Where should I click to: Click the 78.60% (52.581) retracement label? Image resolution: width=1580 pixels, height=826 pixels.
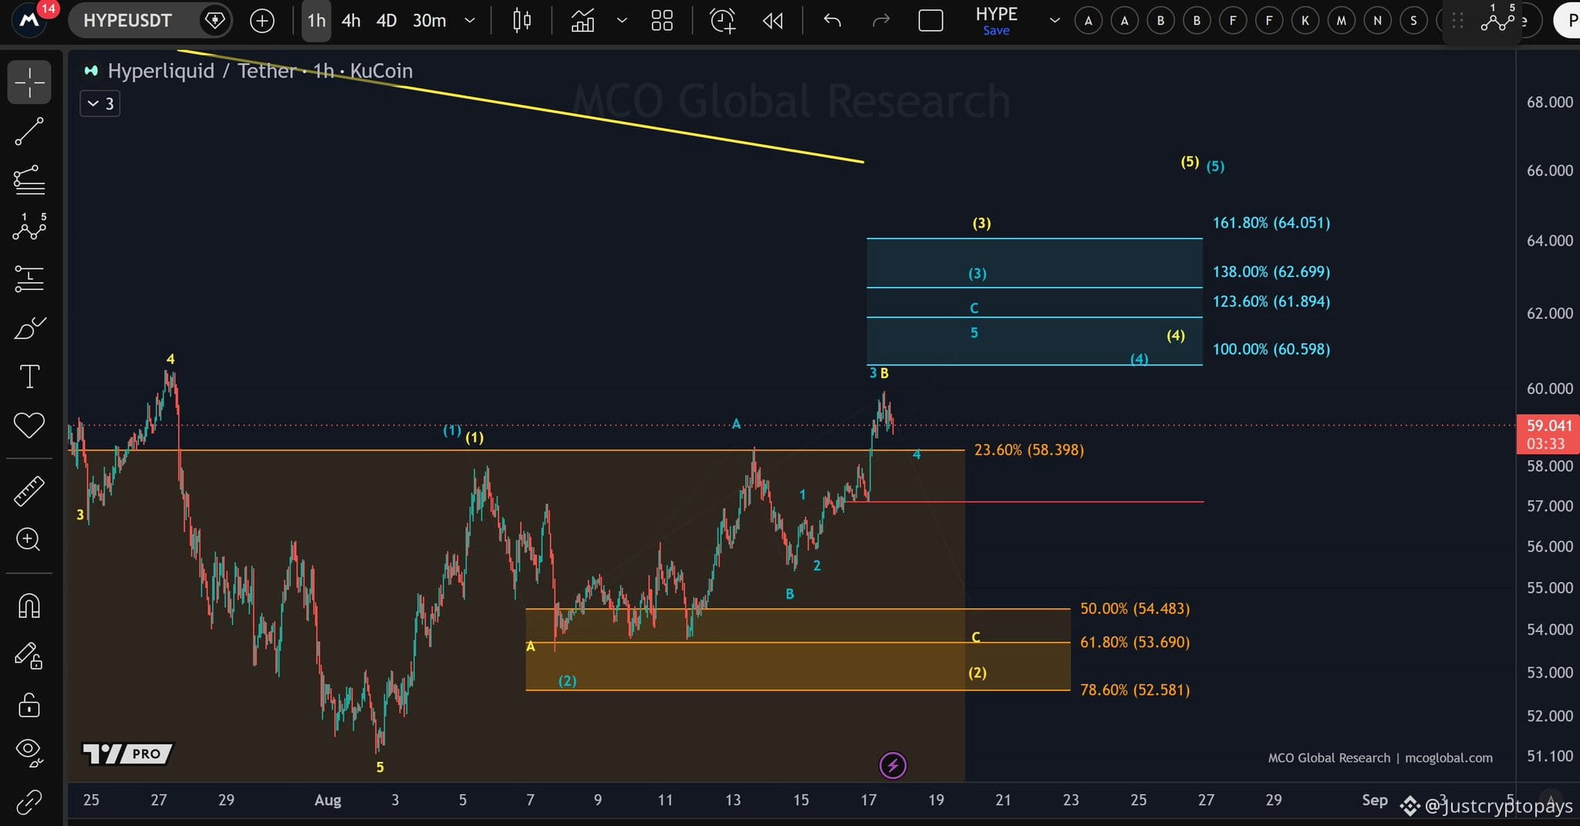point(1135,690)
